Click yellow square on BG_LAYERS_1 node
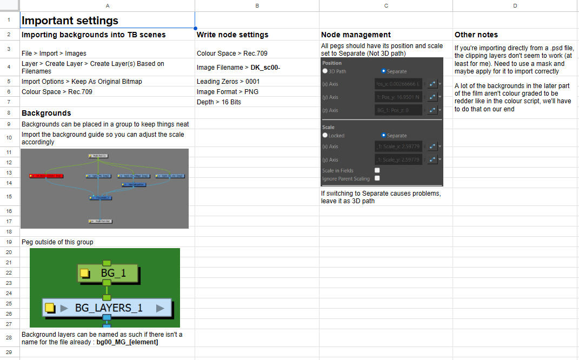The width and height of the screenshot is (579, 360). 50,308
